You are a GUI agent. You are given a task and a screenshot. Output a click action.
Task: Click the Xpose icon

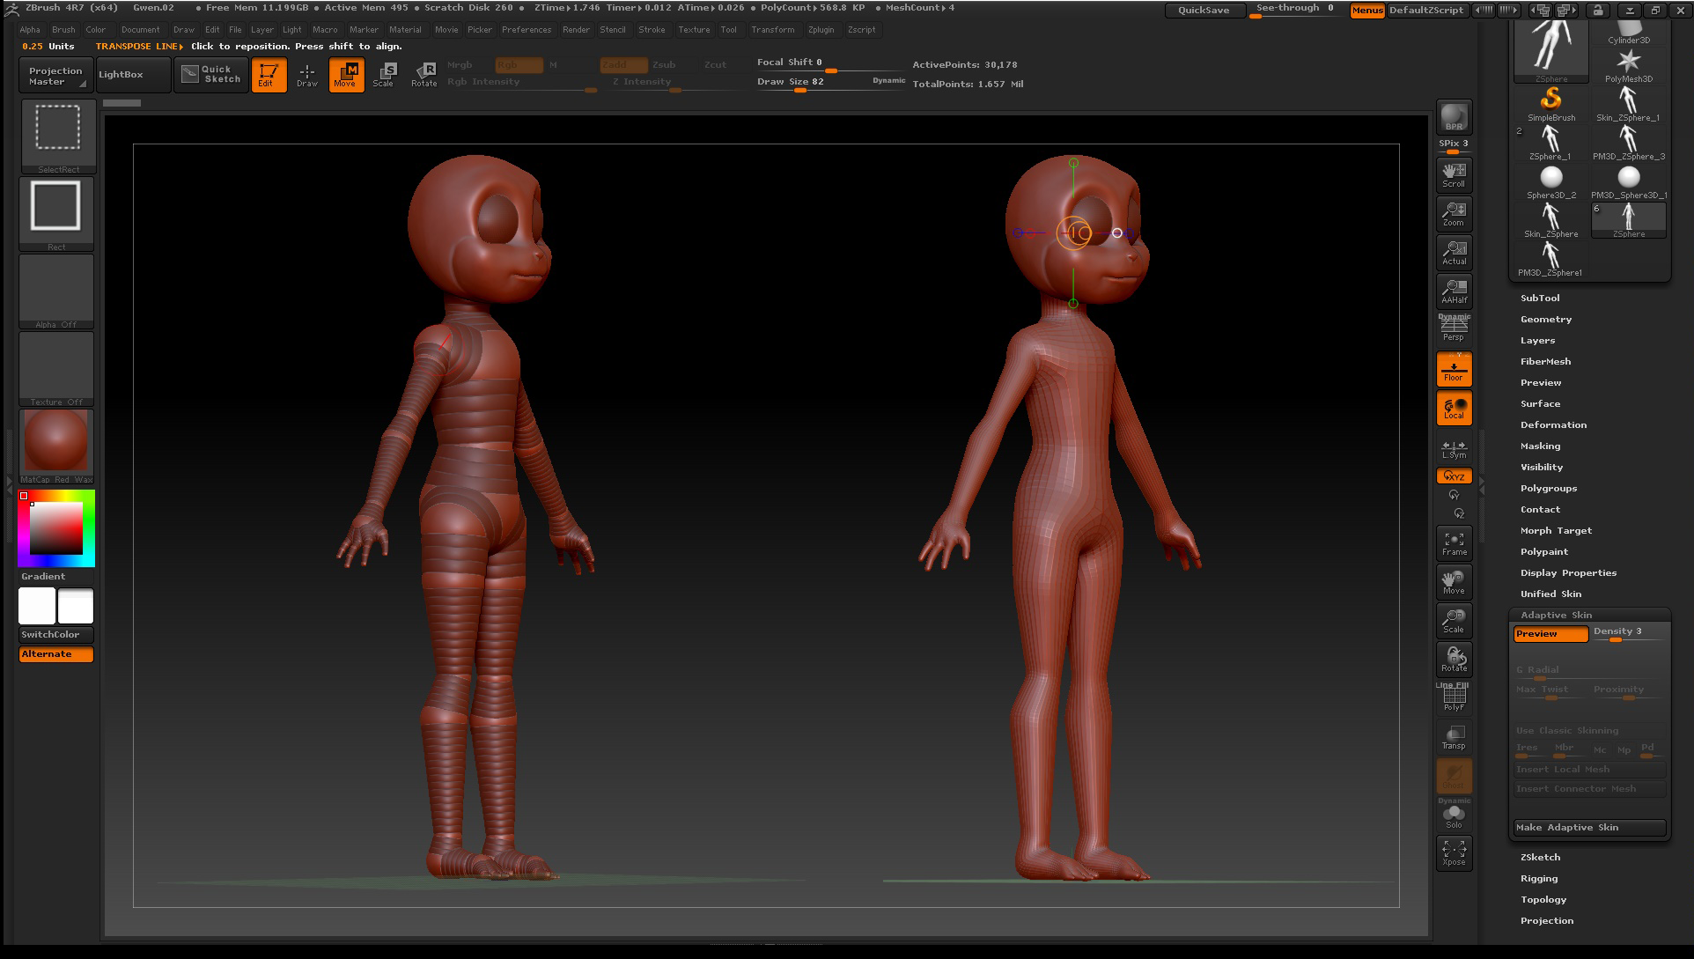(x=1454, y=852)
